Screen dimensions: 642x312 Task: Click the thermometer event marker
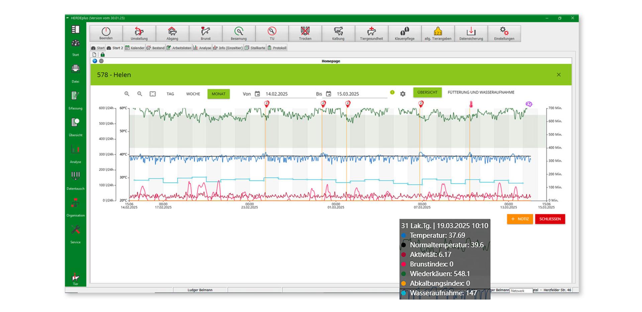point(471,105)
